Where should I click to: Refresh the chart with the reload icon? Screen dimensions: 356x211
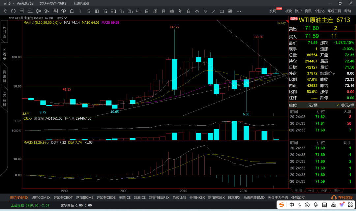pyautogui.click(x=13, y=11)
